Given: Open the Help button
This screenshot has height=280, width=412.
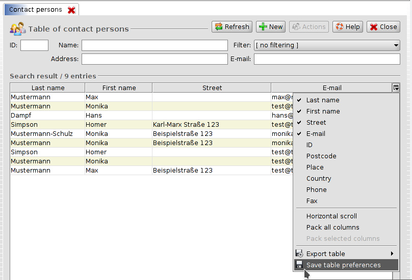Looking at the screenshot, I should (347, 27).
